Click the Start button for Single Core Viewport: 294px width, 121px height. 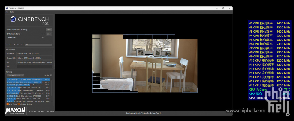(x=49, y=34)
